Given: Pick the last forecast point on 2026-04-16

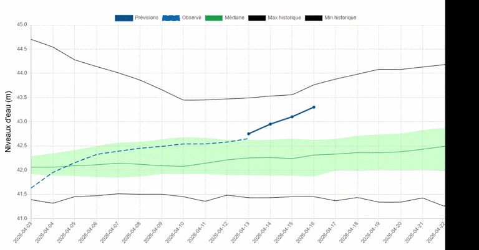Looking at the screenshot, I should coord(314,107).
